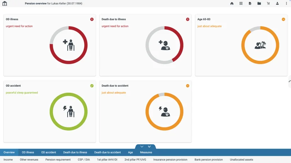Click the home icon in top toolbar

coord(232,3)
